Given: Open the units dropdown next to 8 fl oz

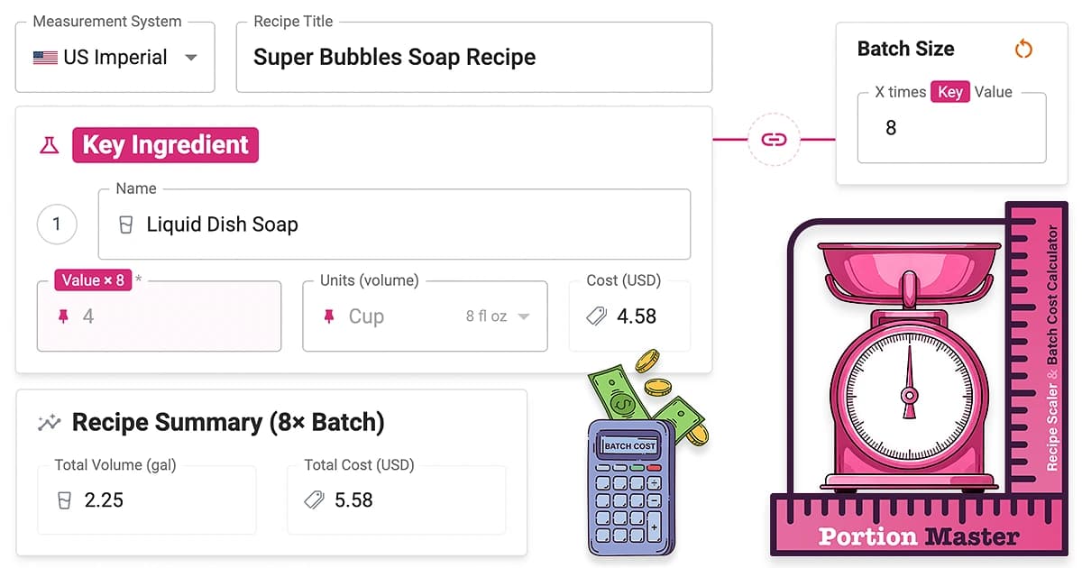Looking at the screenshot, I should [x=523, y=316].
